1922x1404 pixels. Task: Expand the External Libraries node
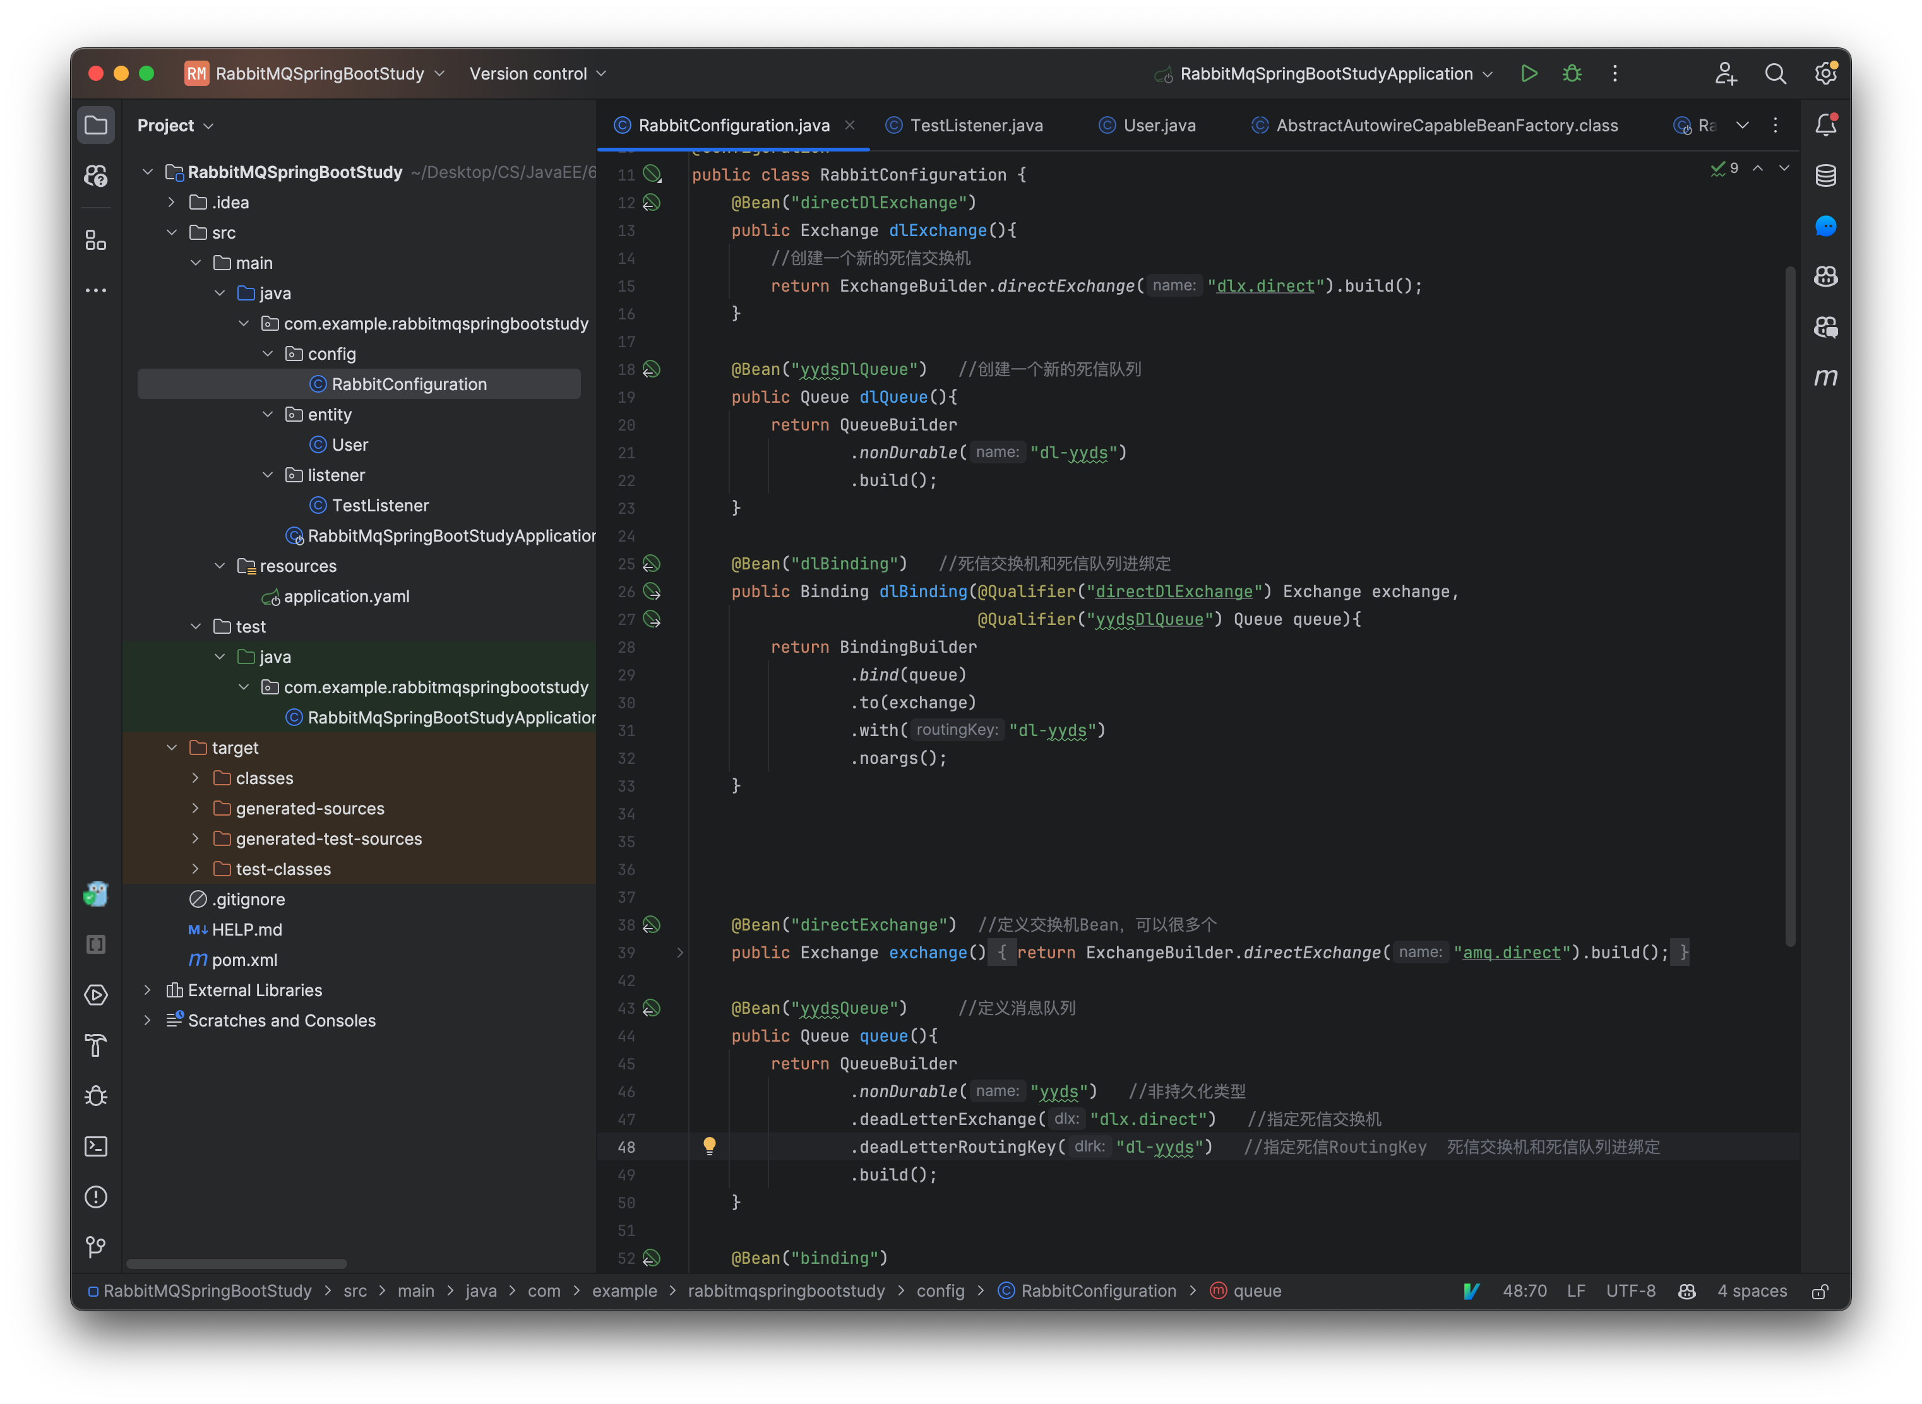click(148, 990)
